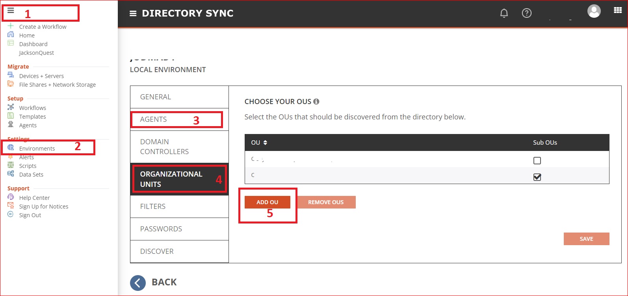Save the OU selection
Screen dimensions: 628x296
pos(586,239)
